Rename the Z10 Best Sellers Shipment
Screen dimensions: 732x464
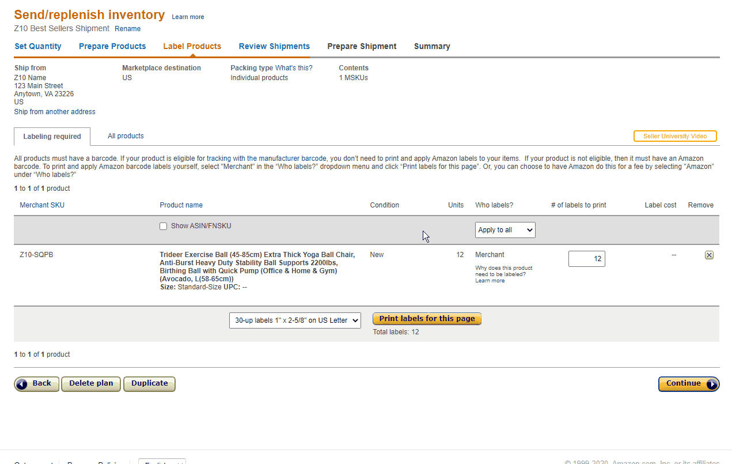tap(127, 29)
